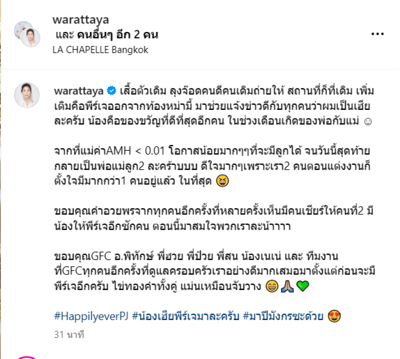400x359 pixels.
Task: Click the caption text mentioning AMH < 0.01
Action: point(212,166)
